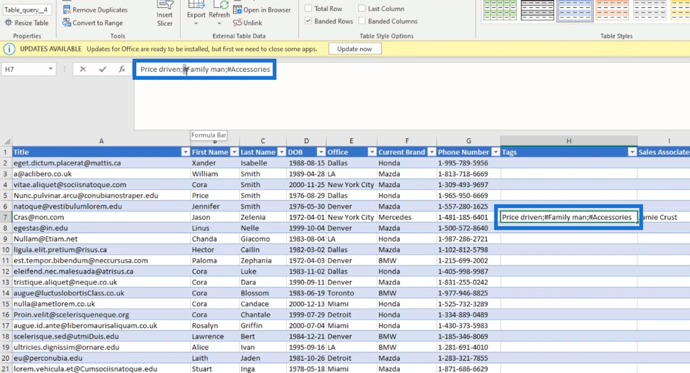Expand Export dropdown arrow
This screenshot has width=690, height=373.
pos(196,24)
